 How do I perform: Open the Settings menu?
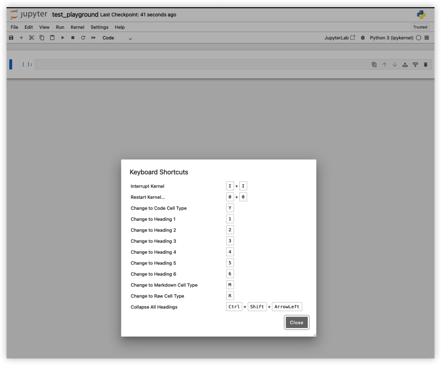pos(99,27)
